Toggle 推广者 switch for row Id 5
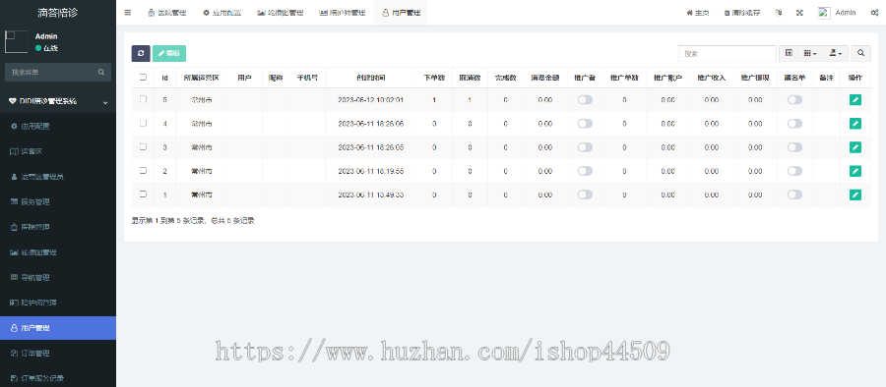 585,100
